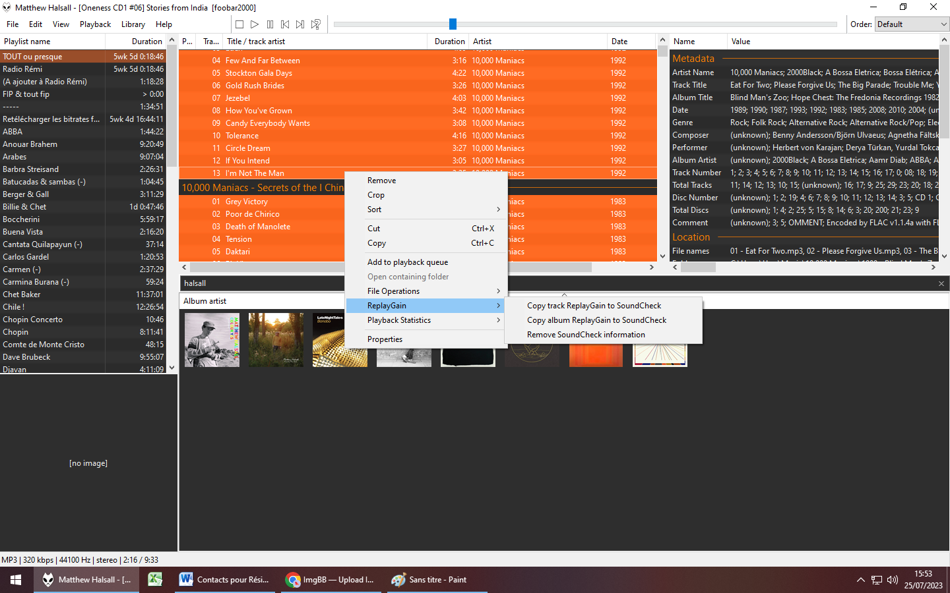Open the Edit menu

(x=36, y=24)
